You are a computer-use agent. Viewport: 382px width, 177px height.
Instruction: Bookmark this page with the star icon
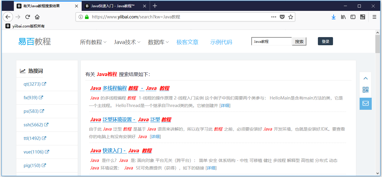click(291, 17)
